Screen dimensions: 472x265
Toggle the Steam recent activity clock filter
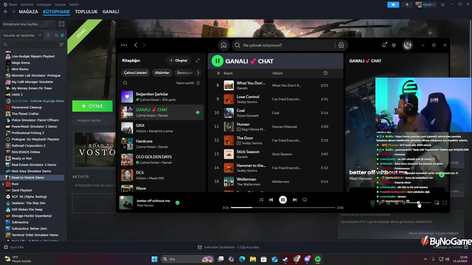[x=56, y=35]
